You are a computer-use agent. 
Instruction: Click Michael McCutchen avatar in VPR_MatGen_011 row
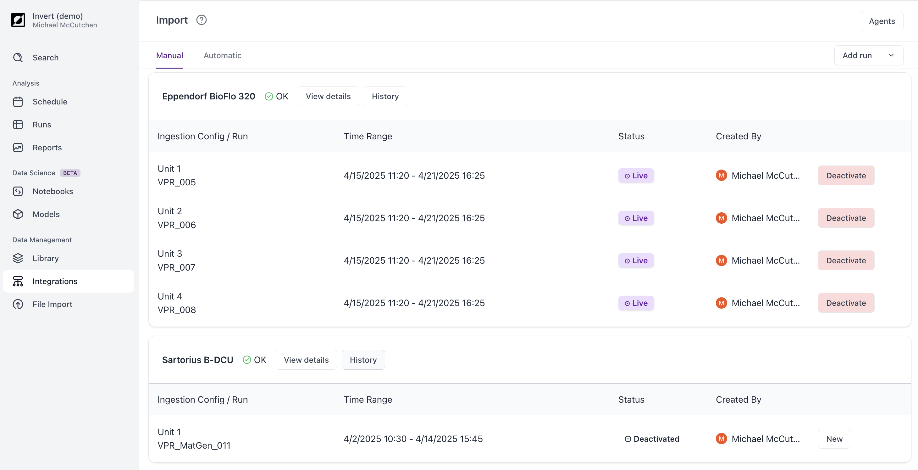point(721,439)
